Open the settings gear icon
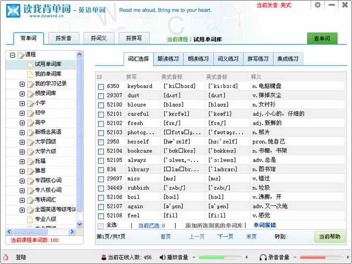 click(x=317, y=5)
